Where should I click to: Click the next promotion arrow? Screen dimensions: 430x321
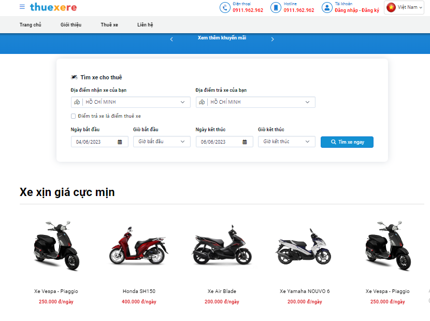point(273,39)
